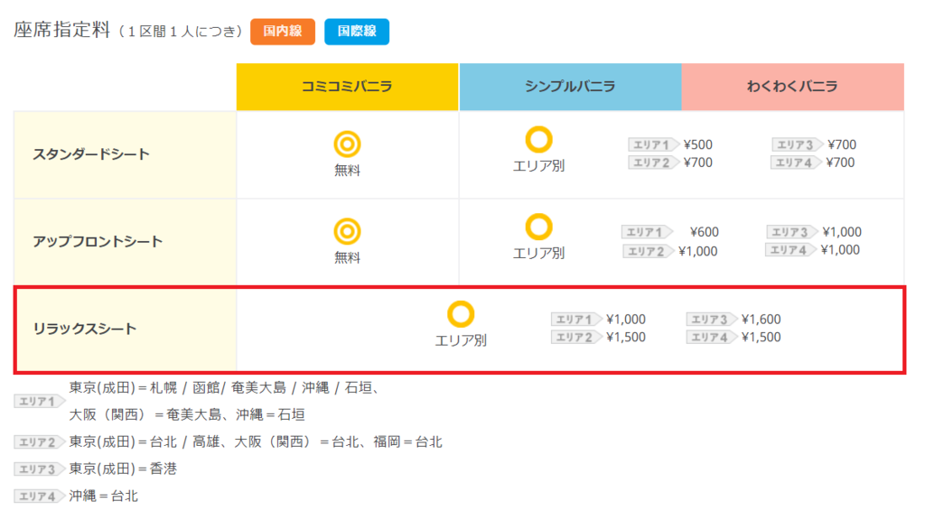Click the double-circle icon in アップフロントシート row
This screenshot has width=925, height=520.
(x=347, y=231)
